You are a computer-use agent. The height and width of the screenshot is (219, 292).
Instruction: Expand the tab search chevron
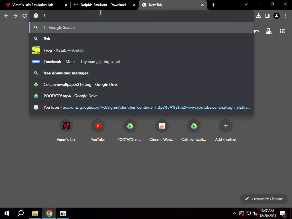click(246, 4)
